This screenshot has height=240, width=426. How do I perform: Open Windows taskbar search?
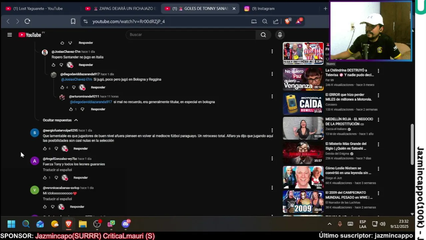coord(26,224)
